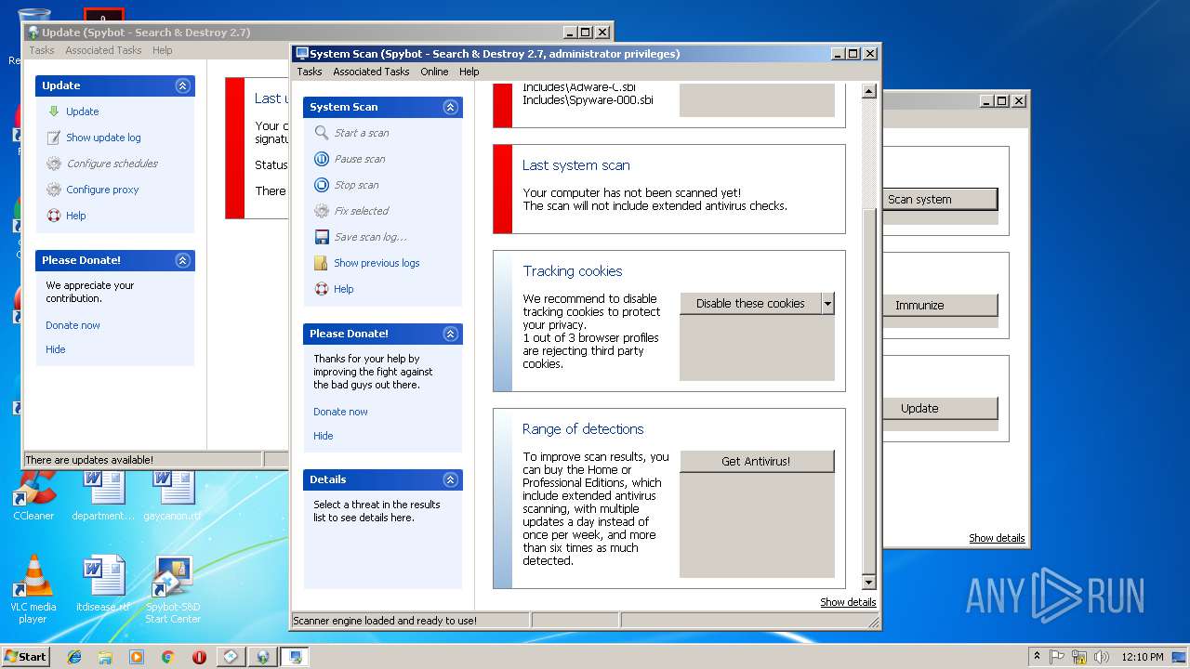Click the green Update arrow icon in Update window
1190x669 pixels.
click(54, 111)
